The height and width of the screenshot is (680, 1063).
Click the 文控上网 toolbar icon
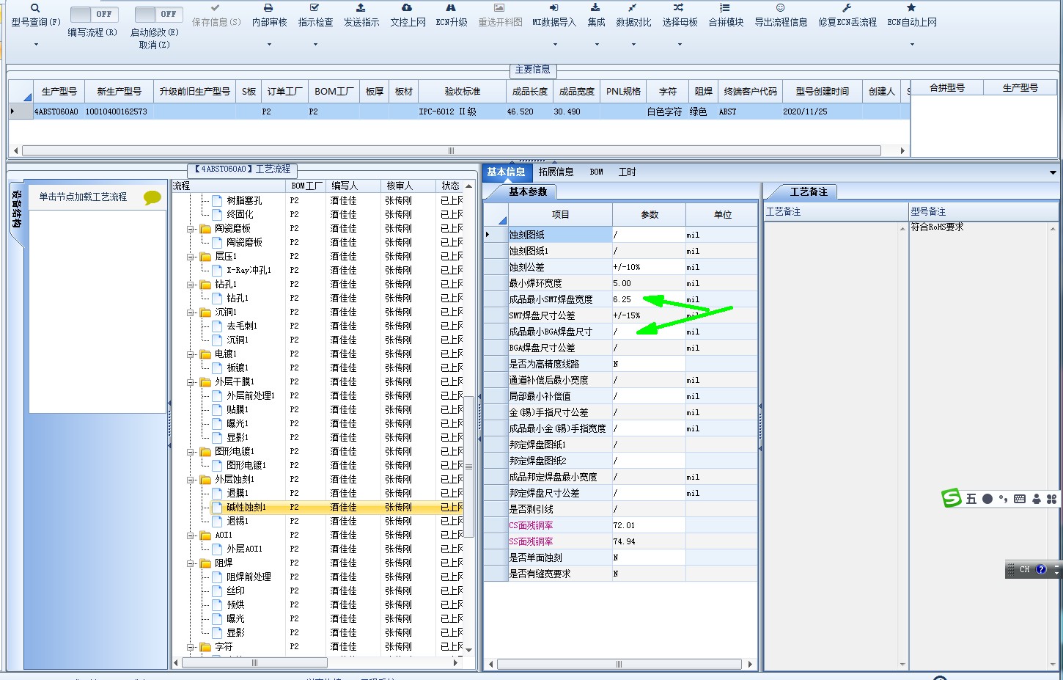[408, 8]
